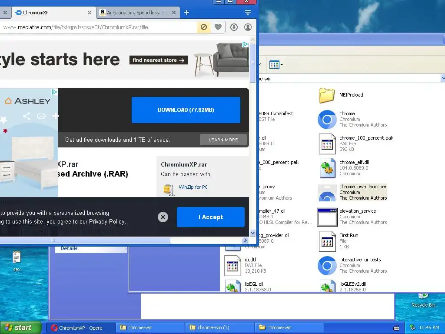Image resolution: width=445 pixels, height=334 pixels.
Task: Select the MEIPreload folder
Action: (x=326, y=95)
